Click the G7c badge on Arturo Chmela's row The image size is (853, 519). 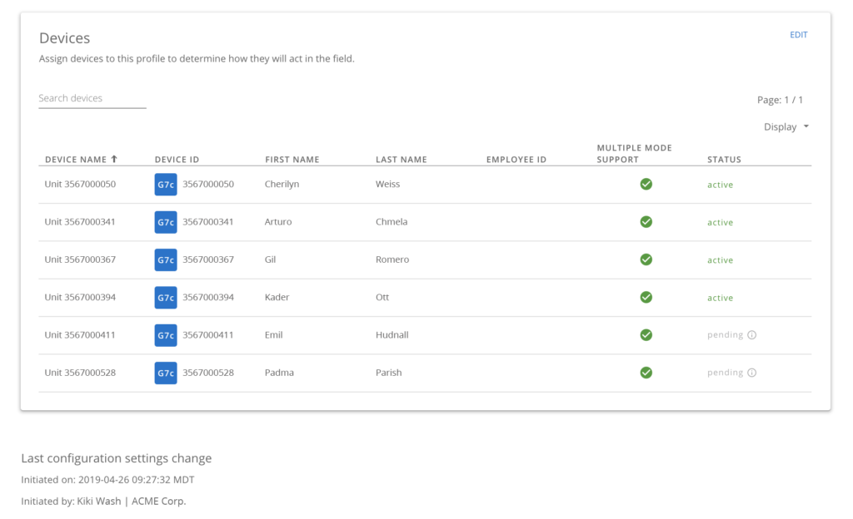tap(165, 221)
